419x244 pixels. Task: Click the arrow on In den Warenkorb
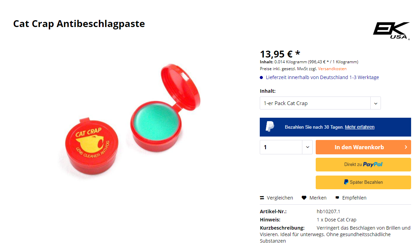click(x=406, y=147)
